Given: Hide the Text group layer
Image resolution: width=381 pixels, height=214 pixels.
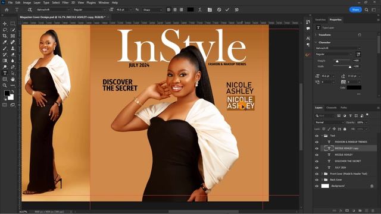Looking at the screenshot, I should click(x=317, y=136).
